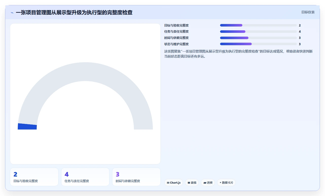The image size is (325, 196).
Task: Click the blue gauge segment on chart
Action: pos(27,127)
